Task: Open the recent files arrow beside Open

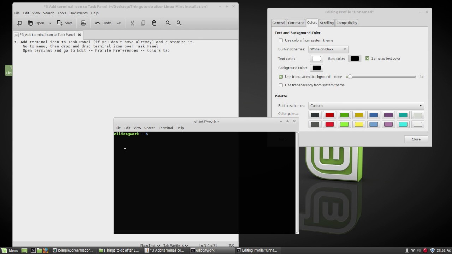Action: [x=50, y=23]
